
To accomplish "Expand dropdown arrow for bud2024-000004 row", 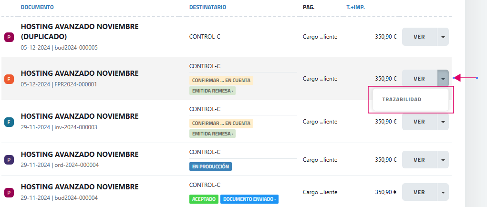I will coord(443,192).
